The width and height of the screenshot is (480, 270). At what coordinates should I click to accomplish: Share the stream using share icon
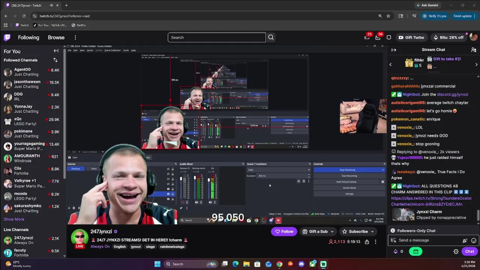point(367,242)
